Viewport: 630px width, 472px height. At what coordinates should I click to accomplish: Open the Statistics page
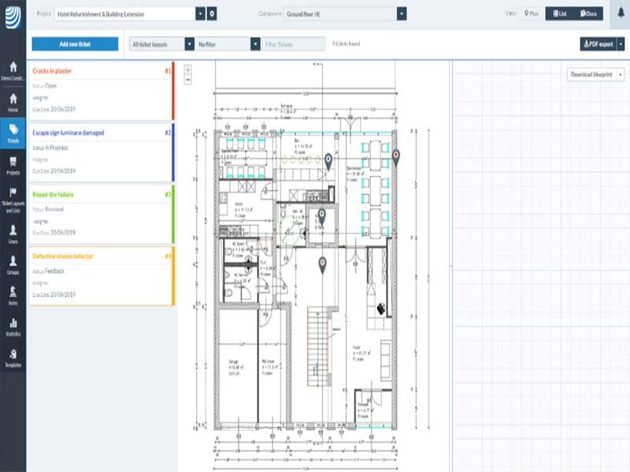(x=13, y=326)
